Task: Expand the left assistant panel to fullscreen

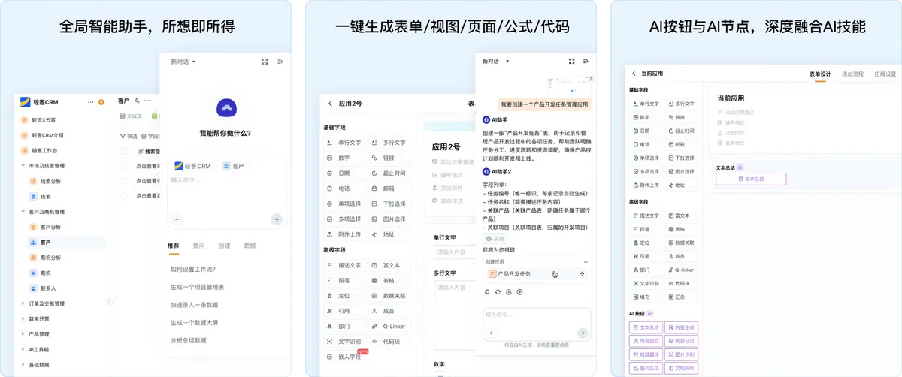Action: tap(265, 62)
